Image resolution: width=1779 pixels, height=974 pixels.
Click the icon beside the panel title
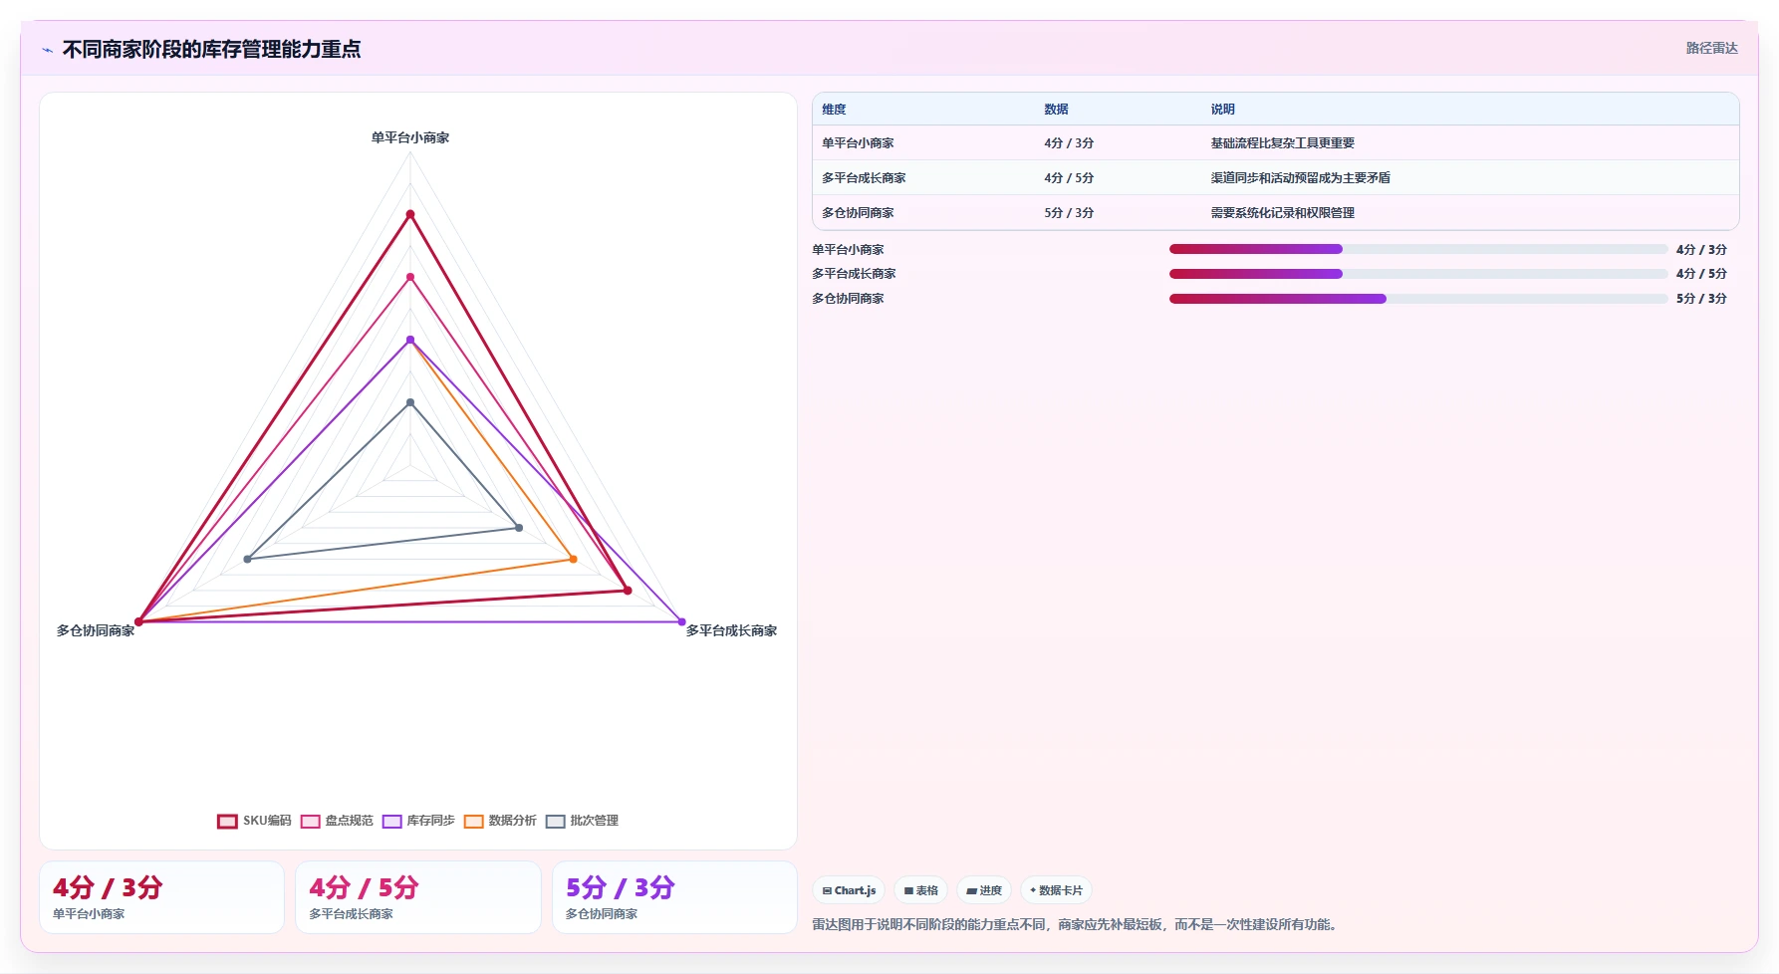click(x=47, y=50)
